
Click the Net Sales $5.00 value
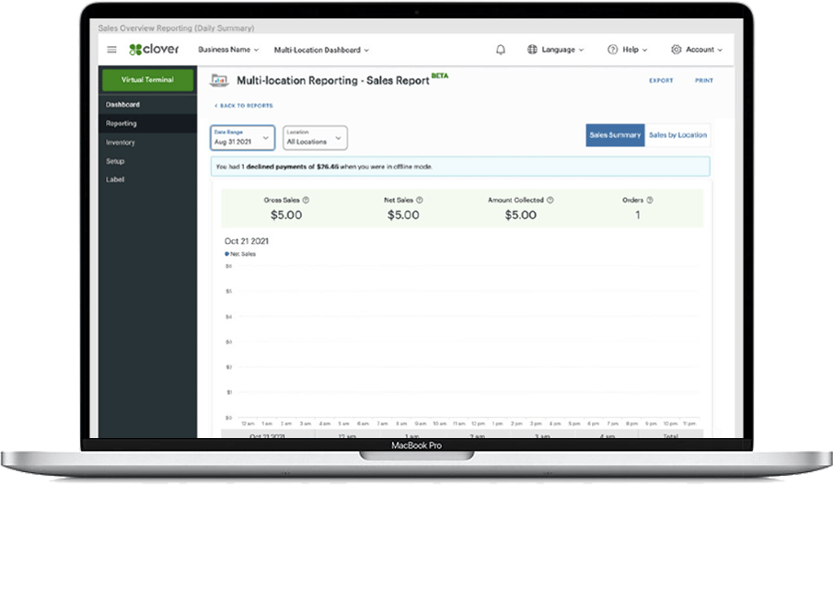[x=403, y=215]
